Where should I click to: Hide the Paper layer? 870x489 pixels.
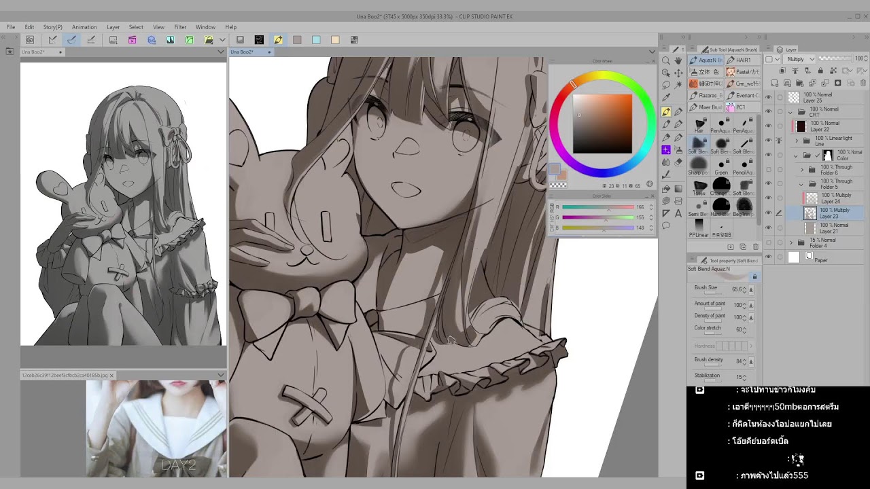point(769,257)
